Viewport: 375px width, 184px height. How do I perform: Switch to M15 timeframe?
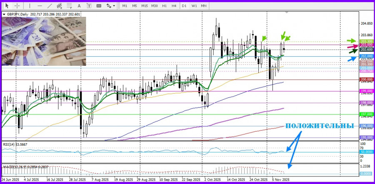[x=145, y=6]
